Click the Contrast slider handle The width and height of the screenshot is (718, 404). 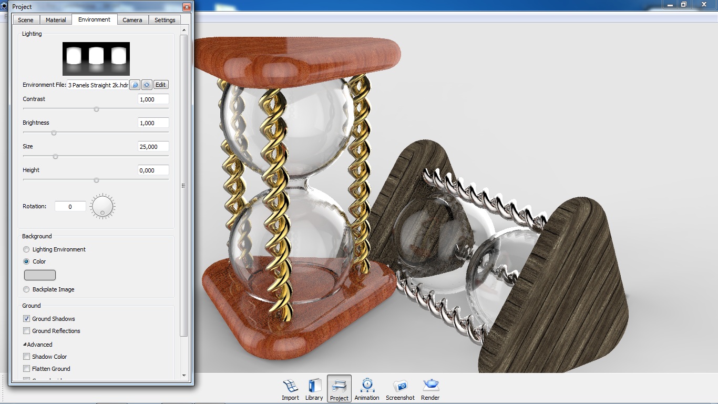pyautogui.click(x=96, y=109)
